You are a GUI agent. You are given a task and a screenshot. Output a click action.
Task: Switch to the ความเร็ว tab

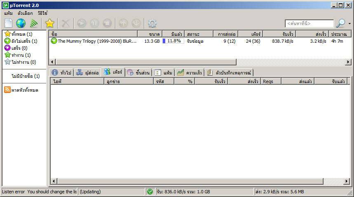click(x=190, y=72)
